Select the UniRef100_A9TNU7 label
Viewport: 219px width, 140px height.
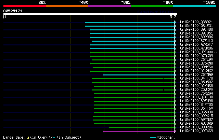coord(196,120)
